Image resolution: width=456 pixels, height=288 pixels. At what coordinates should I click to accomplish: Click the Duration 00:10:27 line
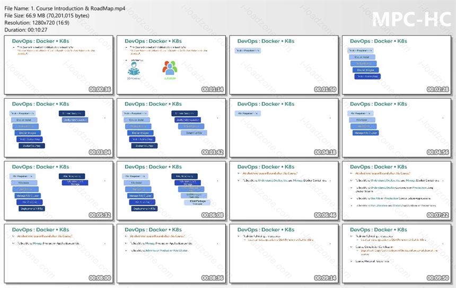(x=26, y=30)
